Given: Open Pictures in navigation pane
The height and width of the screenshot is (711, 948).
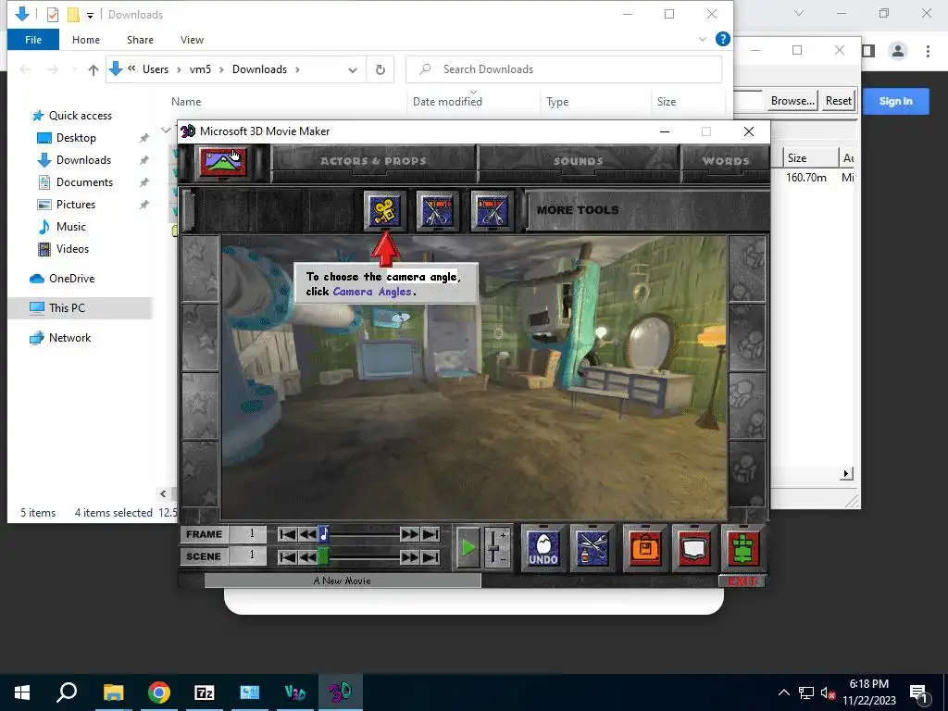Looking at the screenshot, I should [x=76, y=205].
